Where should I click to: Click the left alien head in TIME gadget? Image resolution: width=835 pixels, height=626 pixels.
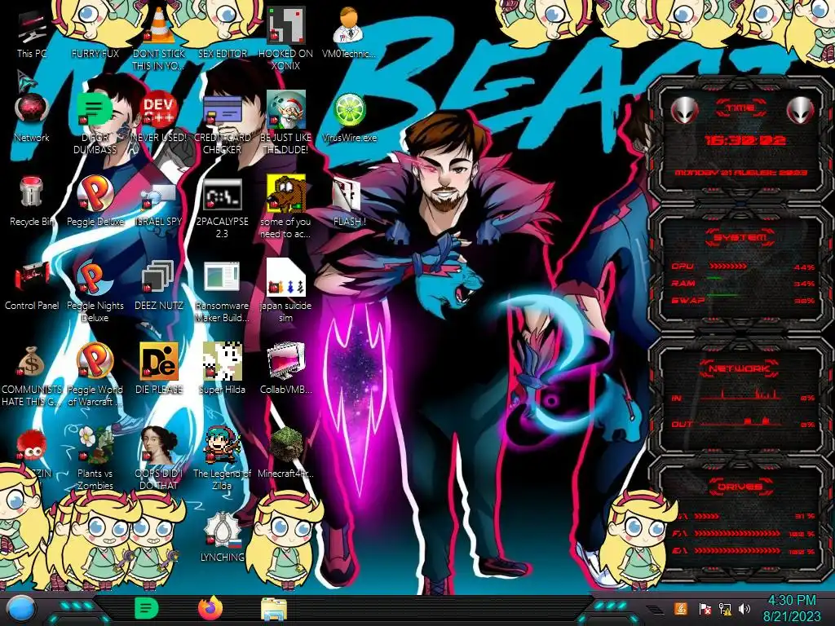685,110
